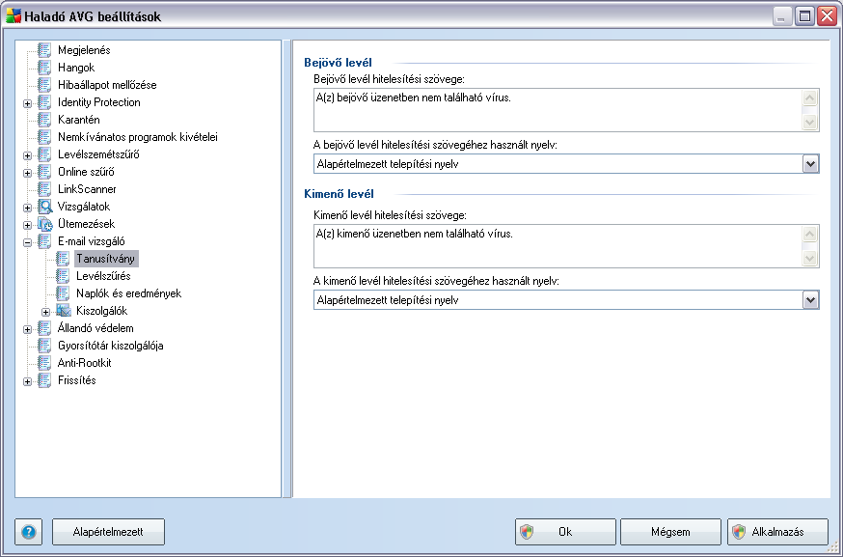
Task: Open help via the question mark icon
Action: tap(29, 532)
